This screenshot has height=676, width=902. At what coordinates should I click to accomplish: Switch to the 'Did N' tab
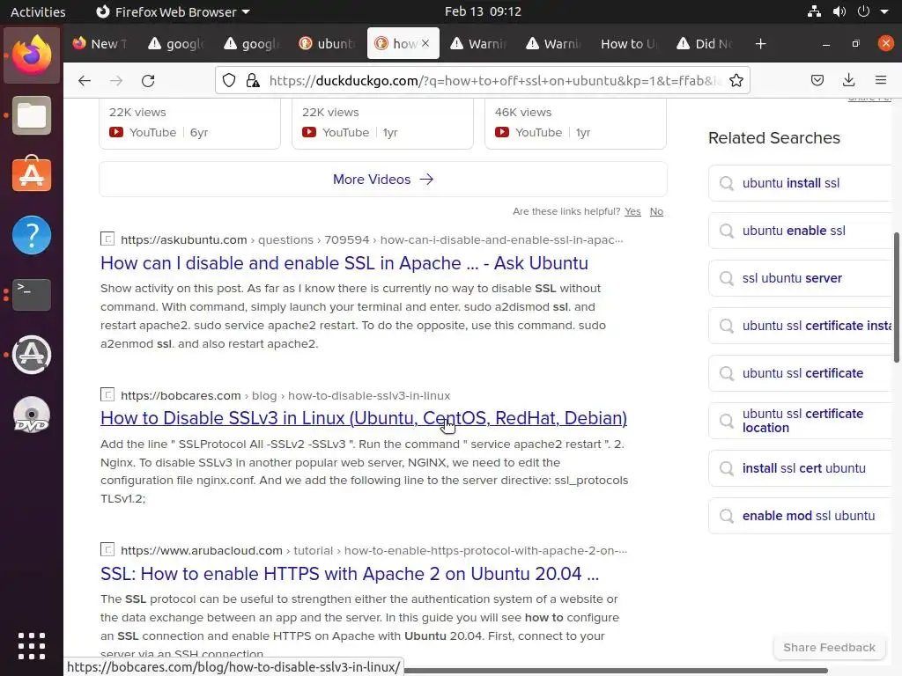[x=706, y=44]
